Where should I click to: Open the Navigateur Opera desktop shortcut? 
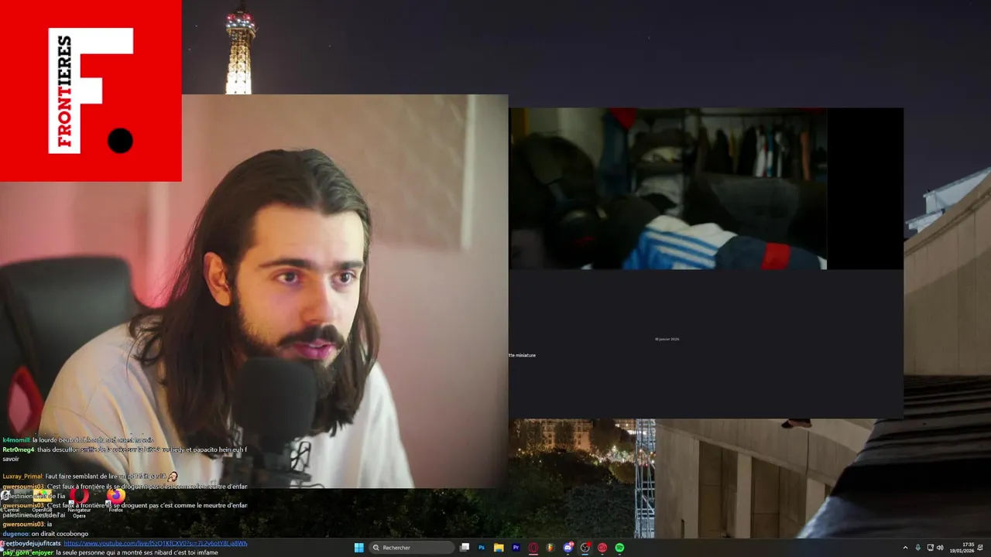(79, 502)
